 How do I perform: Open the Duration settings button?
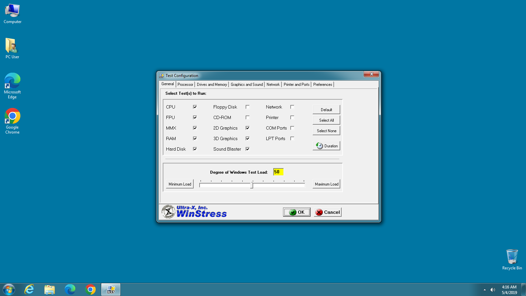click(x=326, y=146)
